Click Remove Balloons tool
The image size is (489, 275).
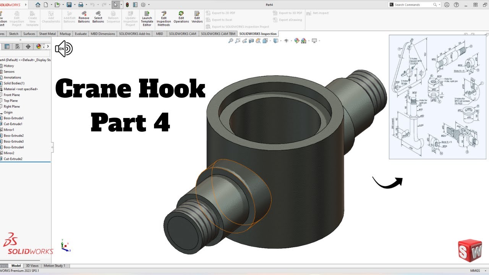(x=84, y=17)
